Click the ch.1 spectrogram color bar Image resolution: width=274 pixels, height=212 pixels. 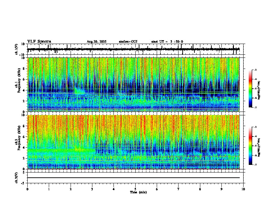(250, 89)
